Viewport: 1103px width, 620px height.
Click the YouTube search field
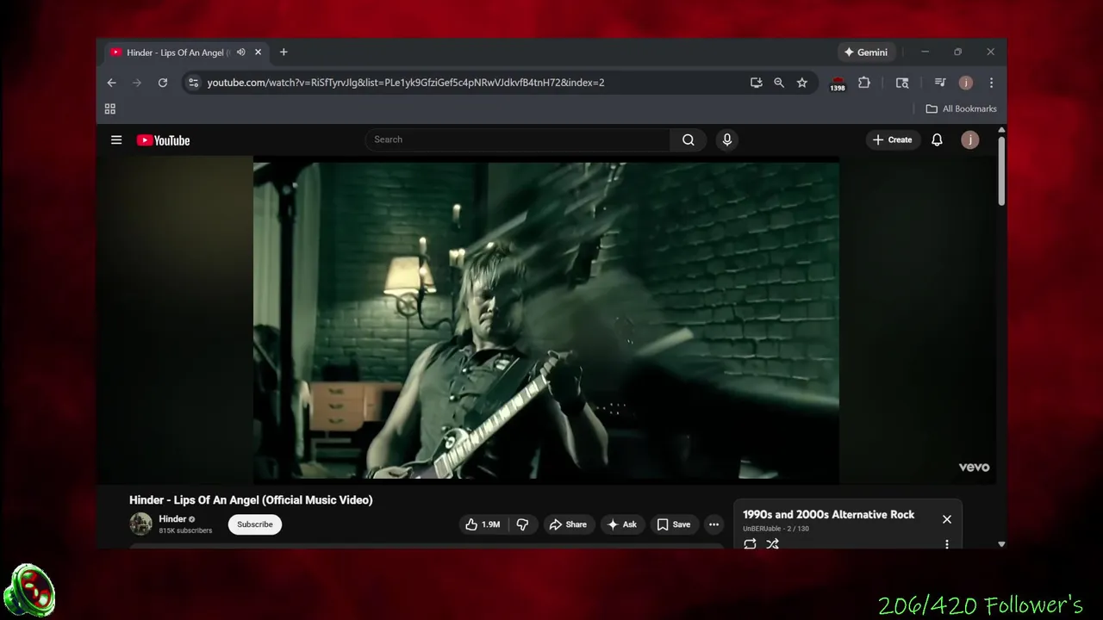(517, 139)
